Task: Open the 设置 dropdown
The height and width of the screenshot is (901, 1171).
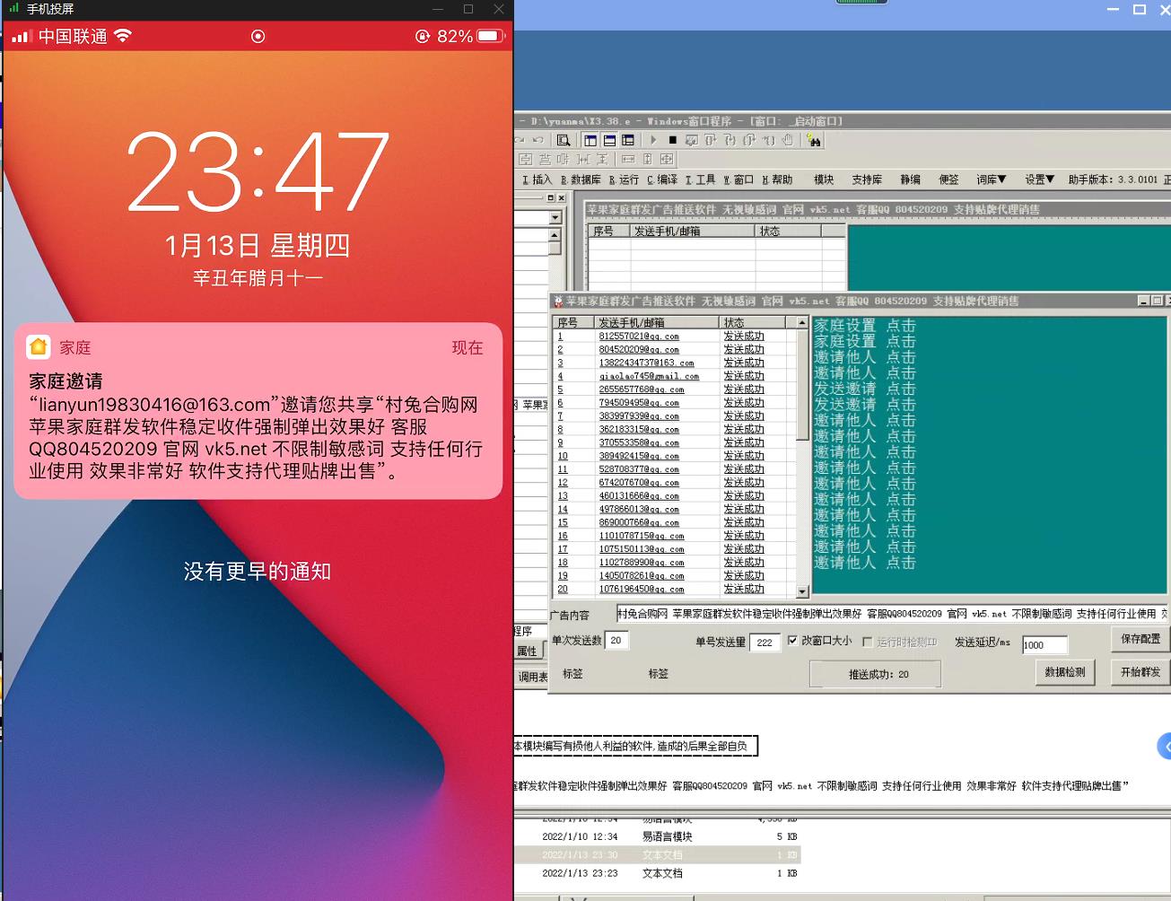Action: point(1039,179)
